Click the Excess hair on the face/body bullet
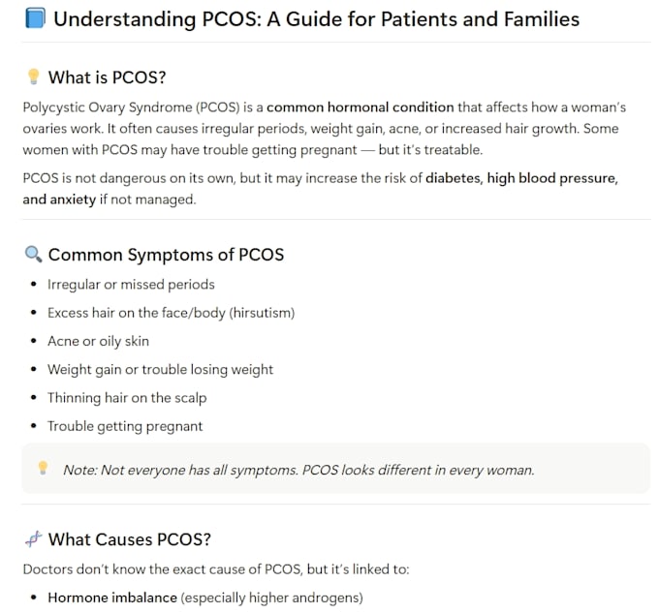 click(172, 313)
